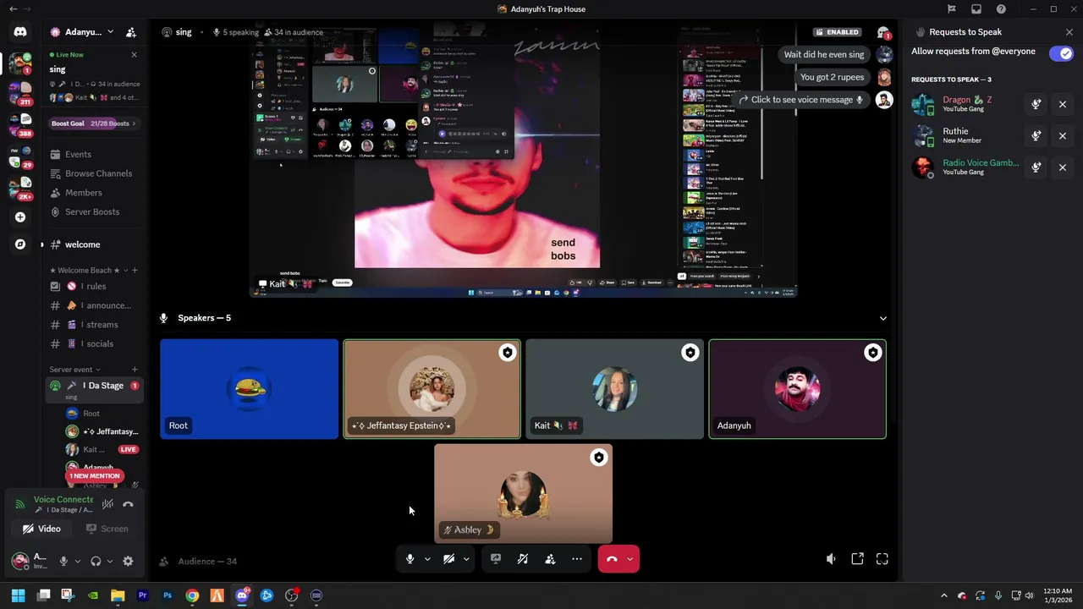
Task: Click the red disconnect phone button
Action: point(612,559)
